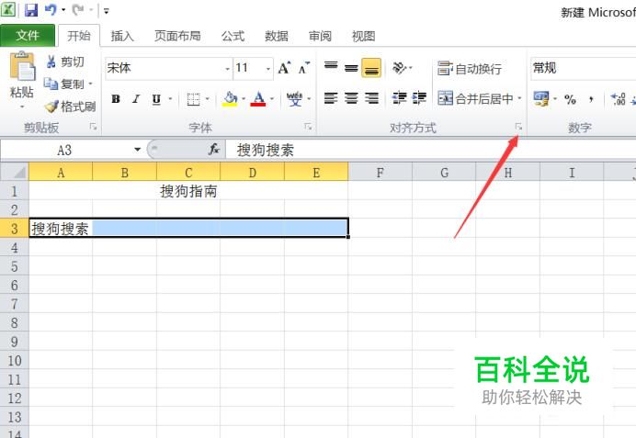The height and width of the screenshot is (438, 636).
Task: Toggle bottom vertical alignment
Action: 371,67
